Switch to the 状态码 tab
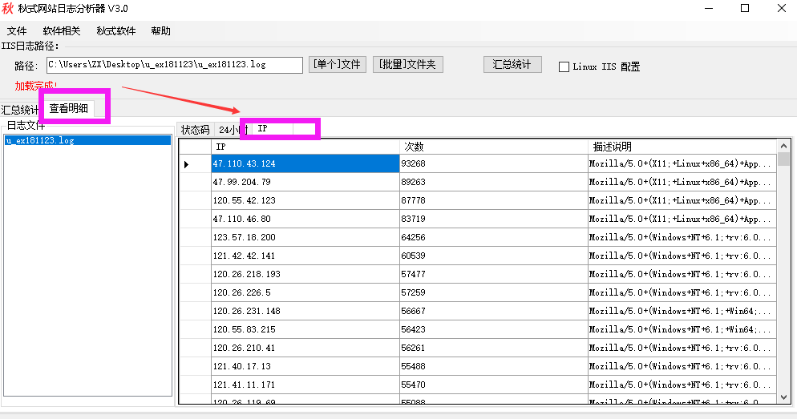Screen dimensions: 797x419 point(195,130)
